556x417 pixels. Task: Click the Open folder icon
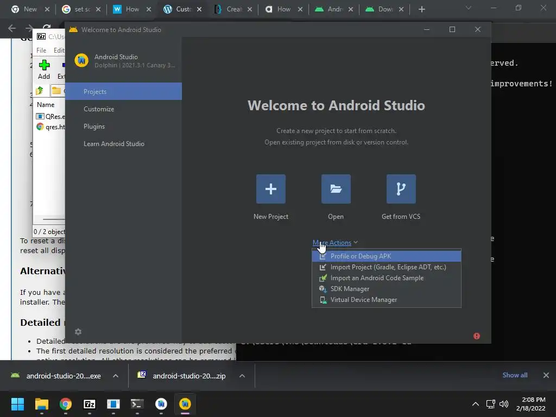pyautogui.click(x=336, y=189)
